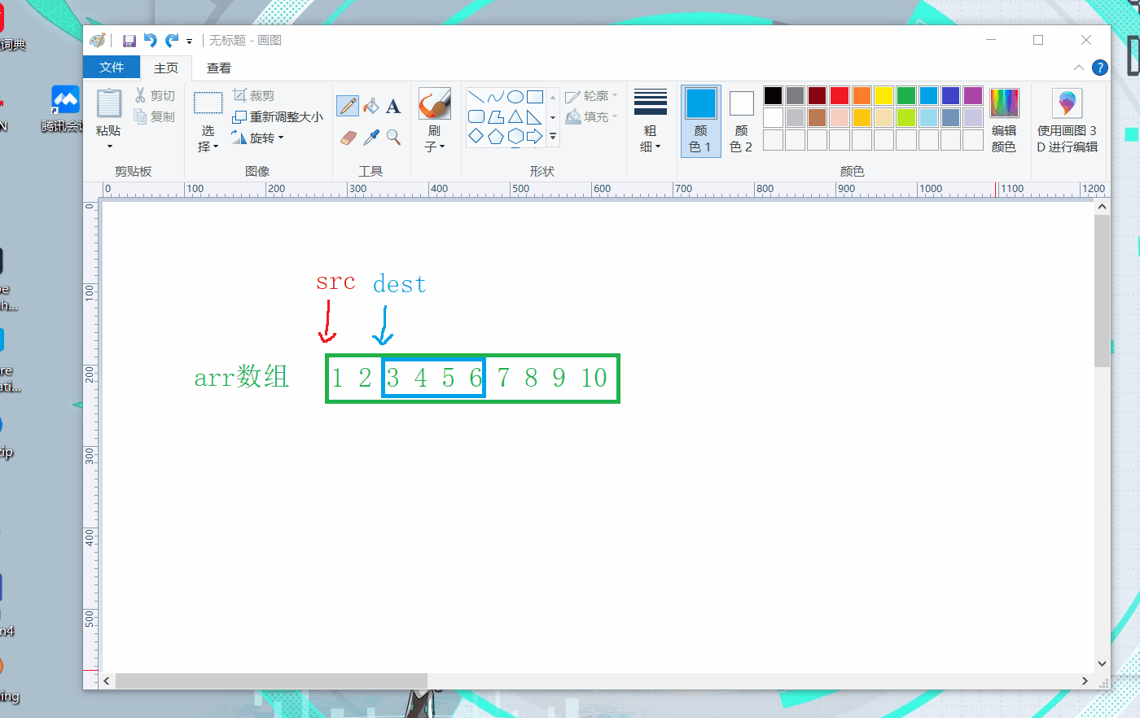Viewport: 1140px width, 718px height.
Task: Click the Cut (剪切) button
Action: [x=155, y=95]
